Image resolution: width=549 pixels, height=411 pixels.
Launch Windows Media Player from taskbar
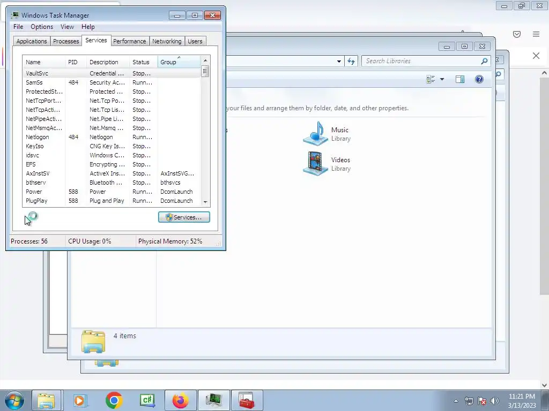coord(79,400)
